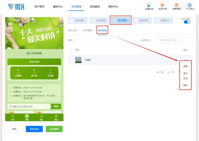Choose 拒绝 in the popup menu
The height and width of the screenshot is (141, 199).
[x=185, y=79]
